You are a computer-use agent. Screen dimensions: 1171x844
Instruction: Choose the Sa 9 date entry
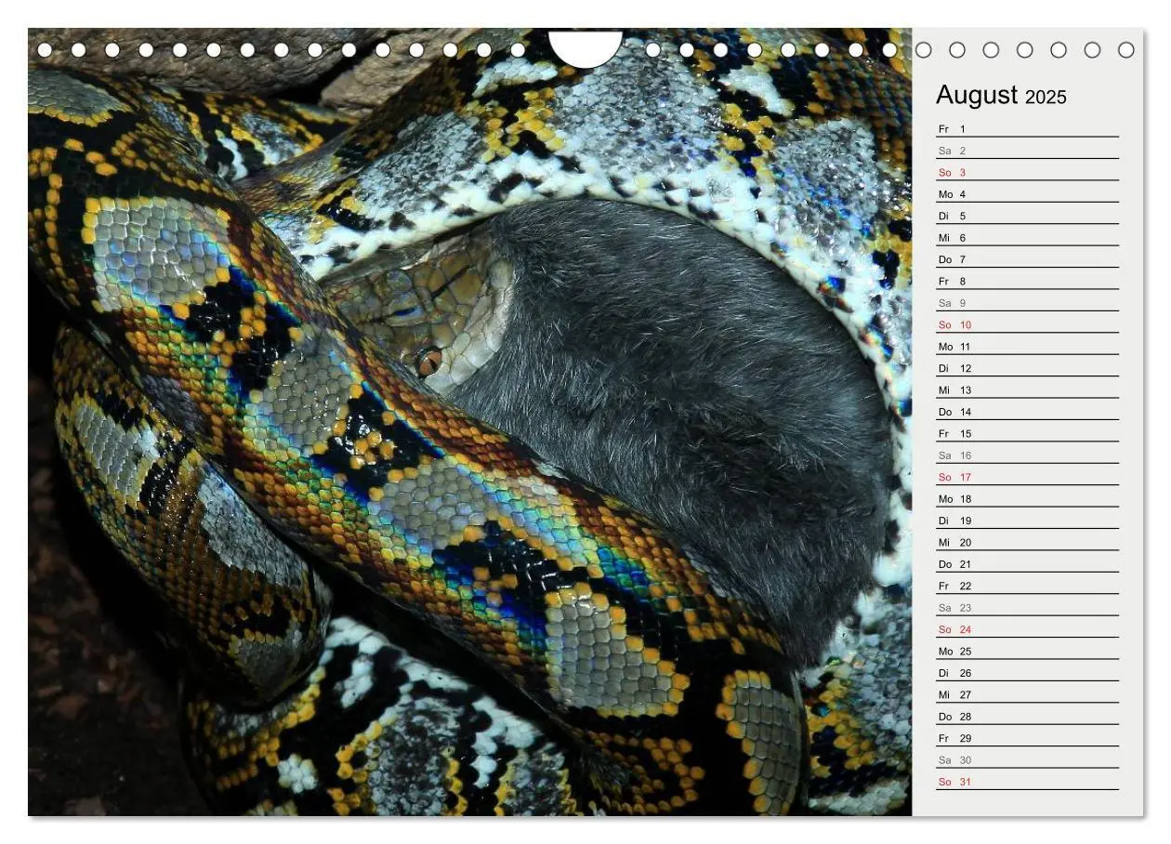click(x=1027, y=303)
